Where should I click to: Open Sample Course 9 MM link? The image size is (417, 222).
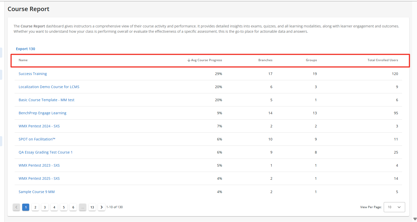[37, 192]
